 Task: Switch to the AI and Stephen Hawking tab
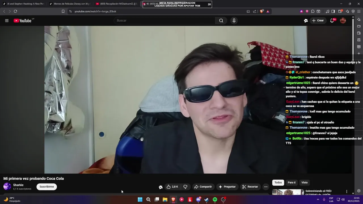pyautogui.click(x=24, y=4)
